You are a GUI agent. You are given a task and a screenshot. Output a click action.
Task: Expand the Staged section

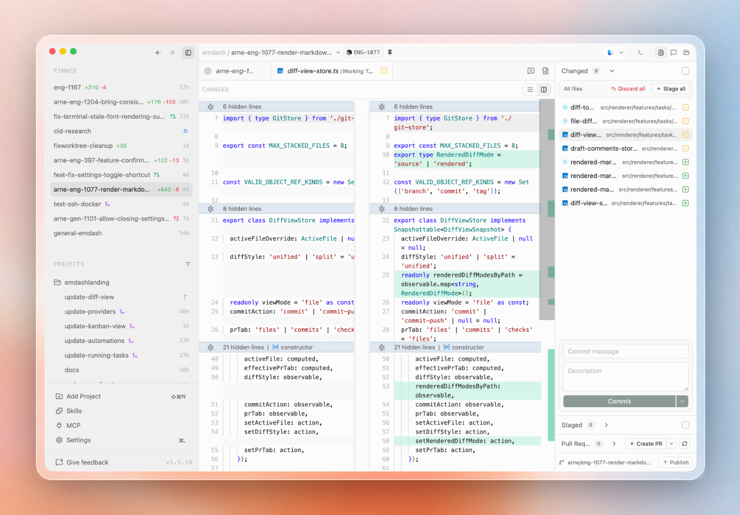(x=606, y=425)
